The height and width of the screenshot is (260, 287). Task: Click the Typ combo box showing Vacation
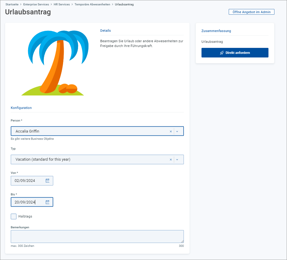point(97,160)
